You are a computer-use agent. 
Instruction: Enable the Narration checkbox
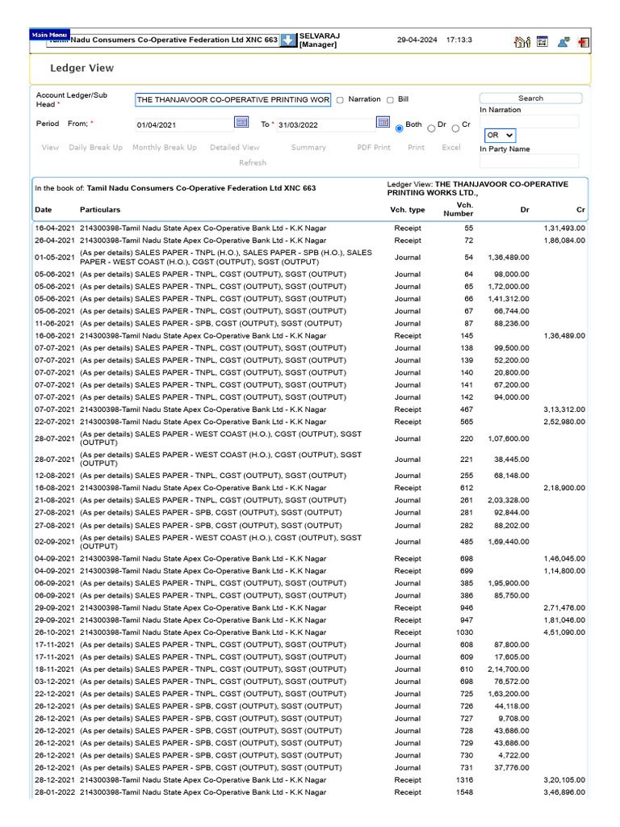tap(340, 99)
